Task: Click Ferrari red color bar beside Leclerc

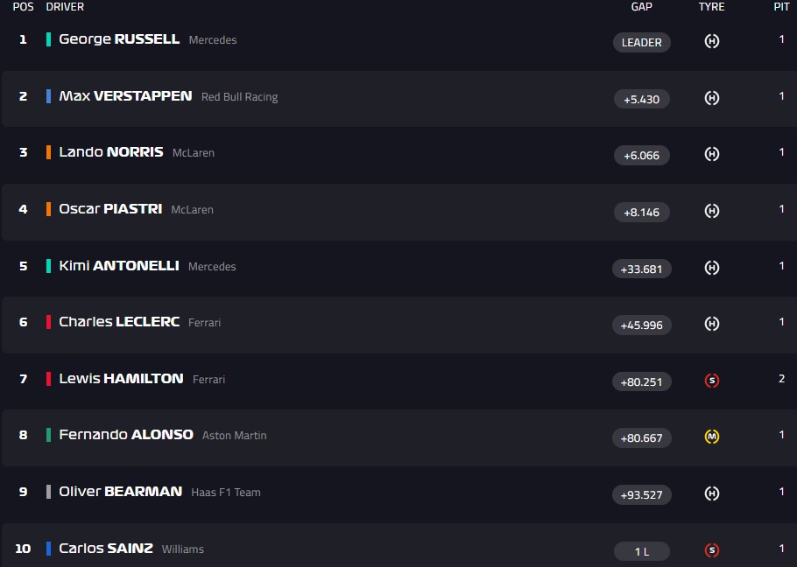Action: pyautogui.click(x=49, y=322)
